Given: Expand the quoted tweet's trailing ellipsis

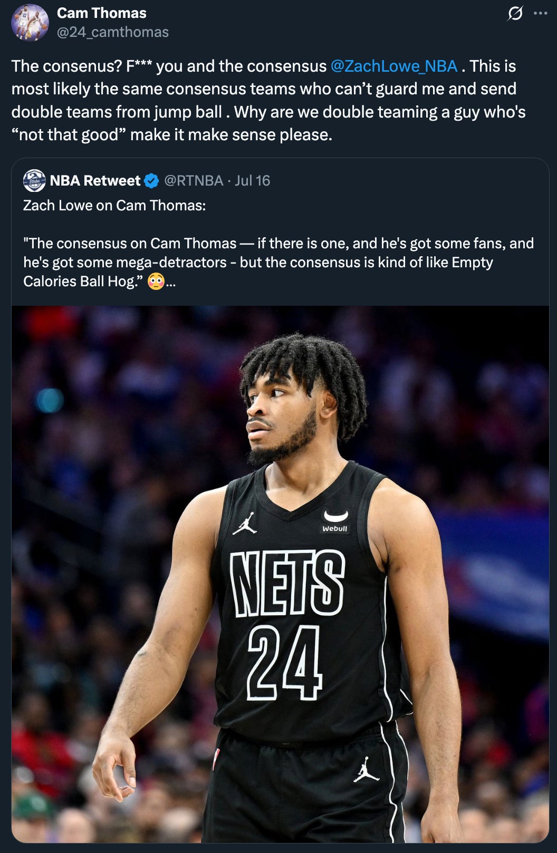Looking at the screenshot, I should click(x=171, y=282).
